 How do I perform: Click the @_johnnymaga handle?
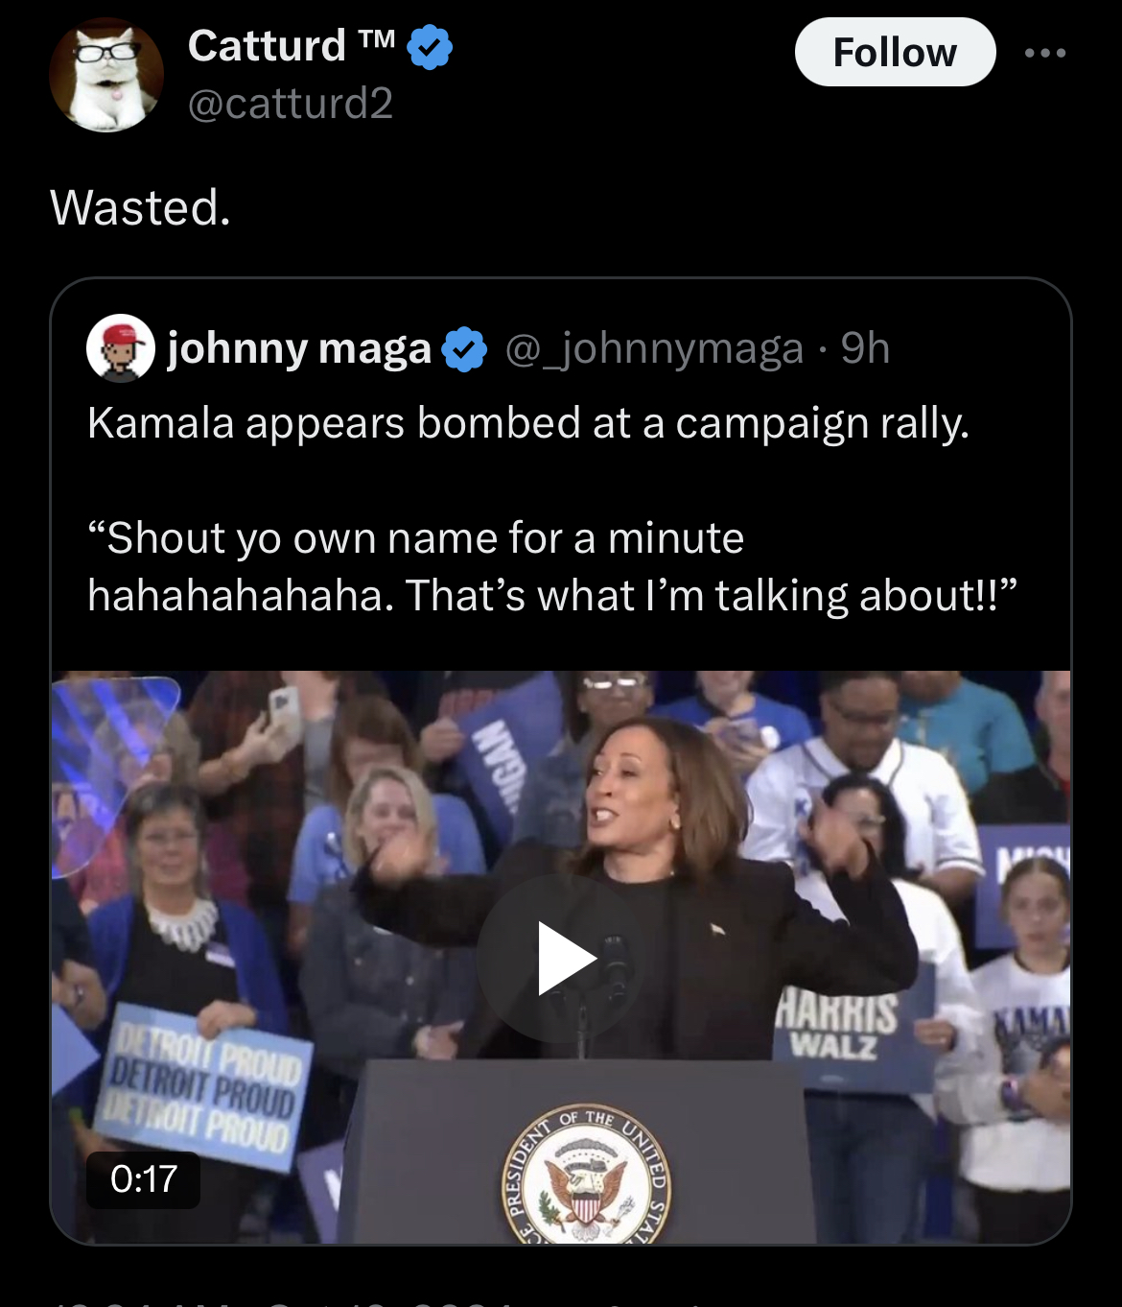tap(654, 348)
